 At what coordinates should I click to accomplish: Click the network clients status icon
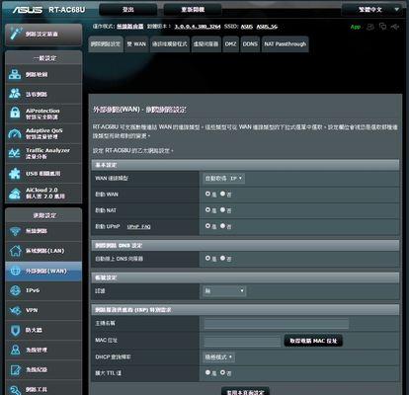(370, 27)
